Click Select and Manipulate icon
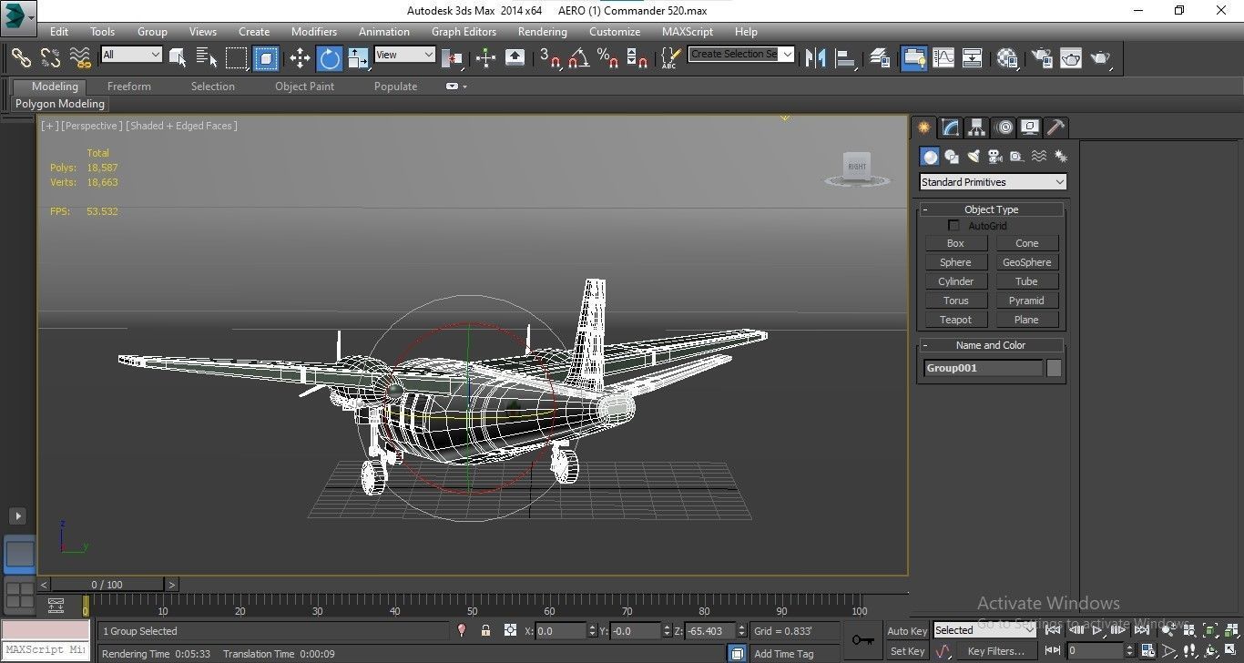This screenshot has height=663, width=1244. [x=485, y=58]
